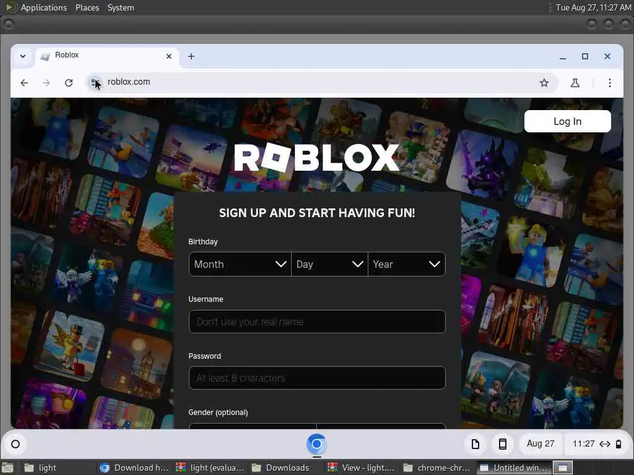This screenshot has height=475, width=634.
Task: Open the shelf file holding-space icon
Action: (475, 444)
